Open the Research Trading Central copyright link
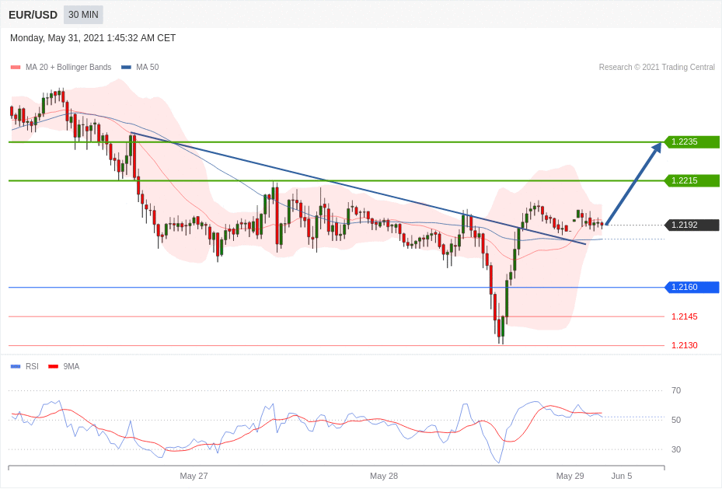Screen dimensions: 722x489 (x=657, y=68)
